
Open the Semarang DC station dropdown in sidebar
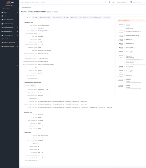10,6
